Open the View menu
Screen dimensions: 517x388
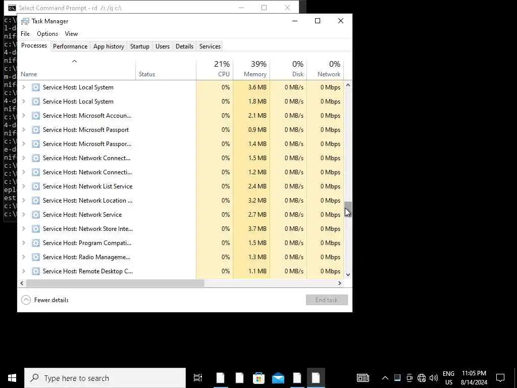(71, 34)
